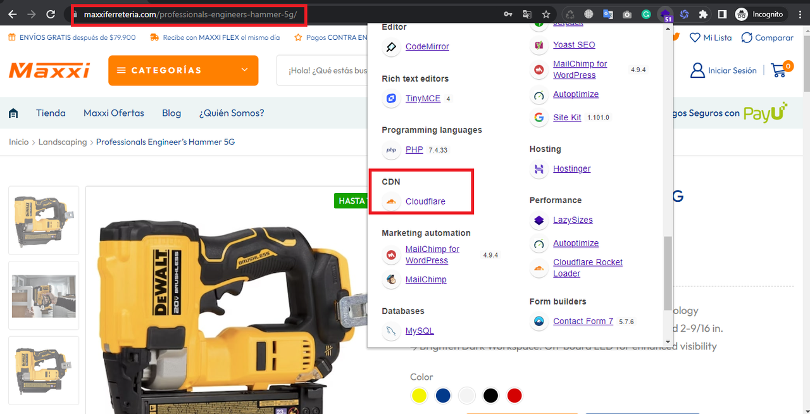Click the home icon in navigation bar
810x414 pixels.
point(13,114)
